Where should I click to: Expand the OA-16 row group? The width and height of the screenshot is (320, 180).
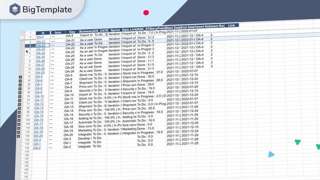pyautogui.click(x=19, y=120)
